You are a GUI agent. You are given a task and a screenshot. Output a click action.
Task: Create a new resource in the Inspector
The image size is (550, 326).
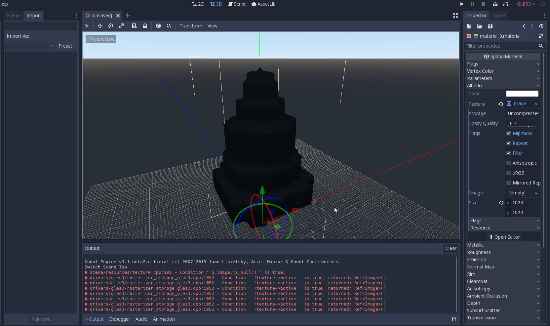pos(469,26)
